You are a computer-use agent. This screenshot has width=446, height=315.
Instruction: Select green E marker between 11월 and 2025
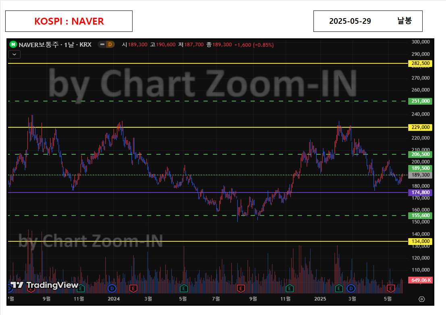pyautogui.click(x=290, y=288)
